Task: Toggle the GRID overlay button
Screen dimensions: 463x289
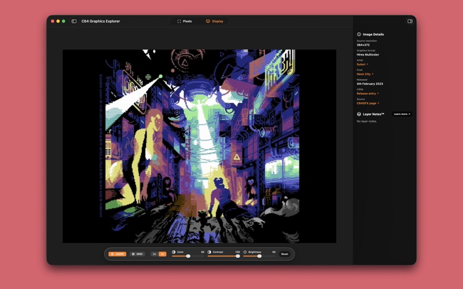Action: tap(137, 254)
